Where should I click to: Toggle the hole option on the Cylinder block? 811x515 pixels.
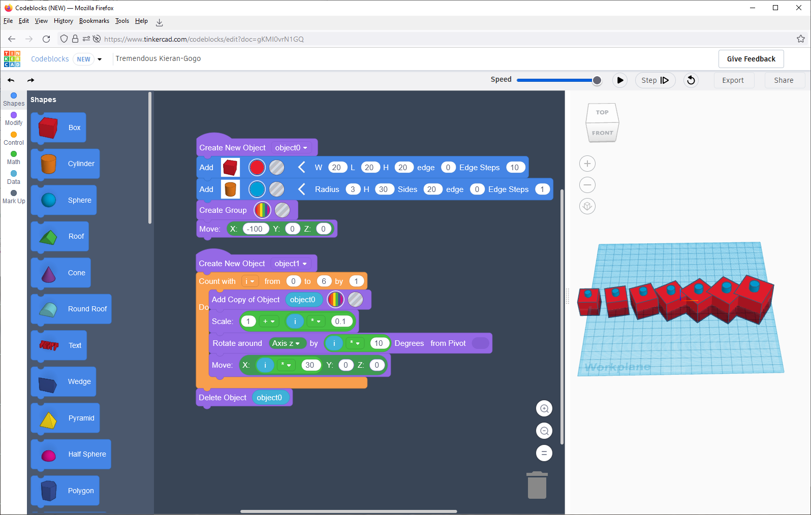click(276, 189)
